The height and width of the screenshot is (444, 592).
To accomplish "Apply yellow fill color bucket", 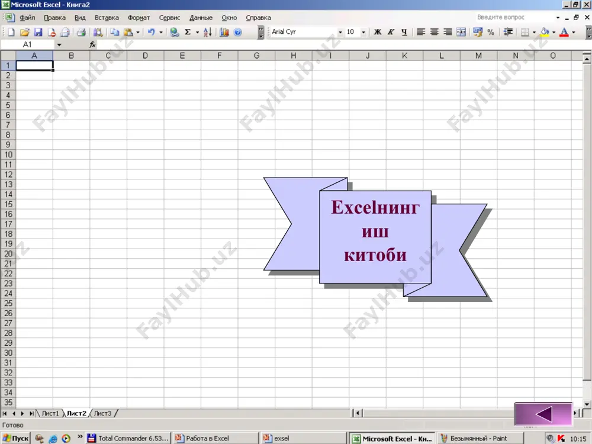I will pyautogui.click(x=545, y=32).
